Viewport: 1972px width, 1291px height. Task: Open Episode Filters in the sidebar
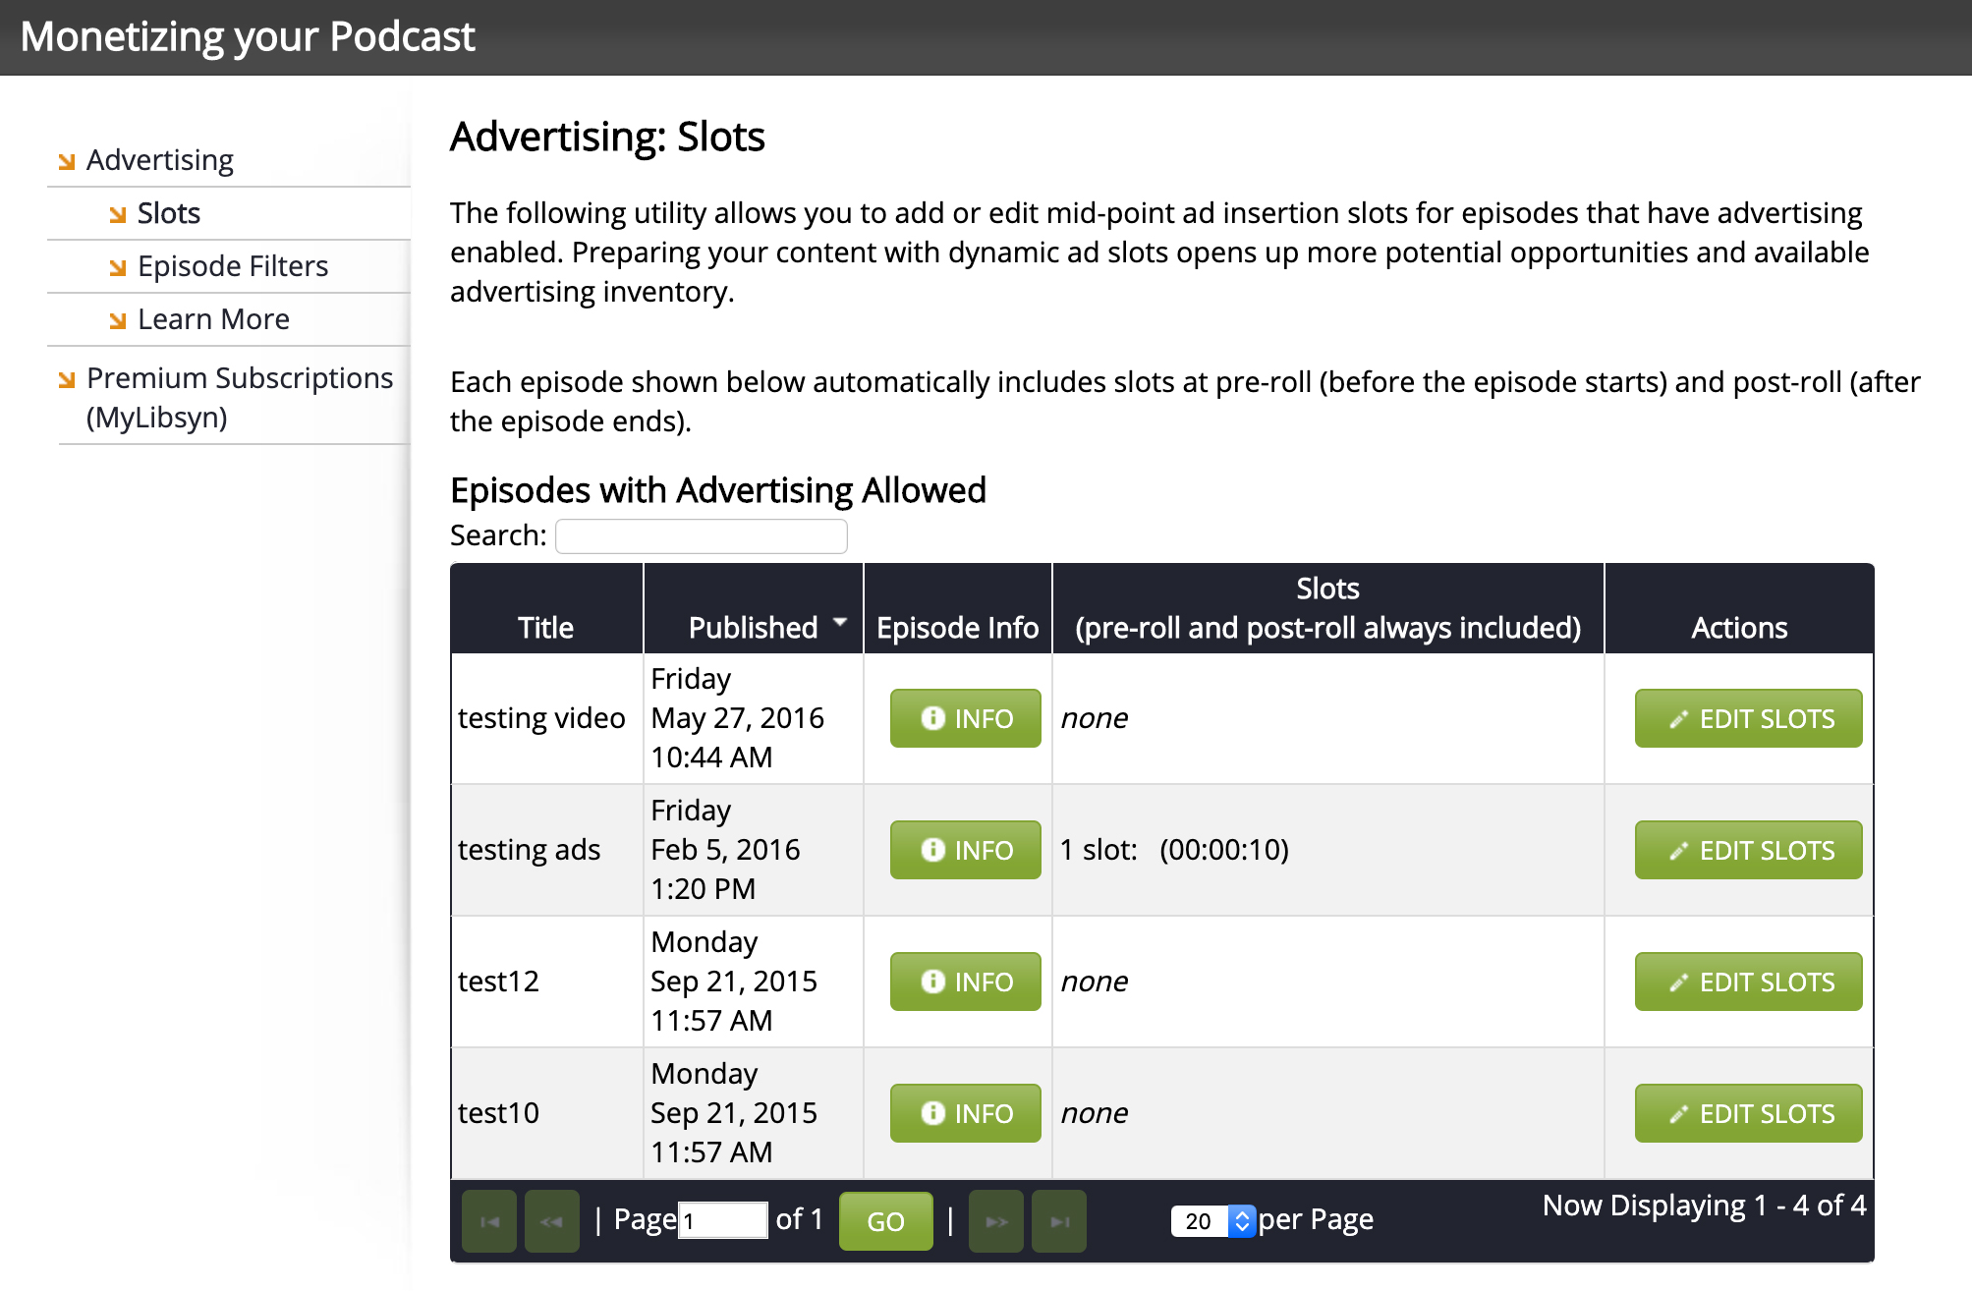233,266
